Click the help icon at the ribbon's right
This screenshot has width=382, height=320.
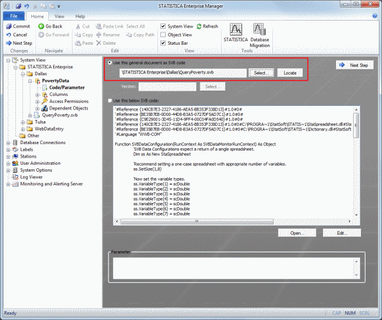(375, 16)
